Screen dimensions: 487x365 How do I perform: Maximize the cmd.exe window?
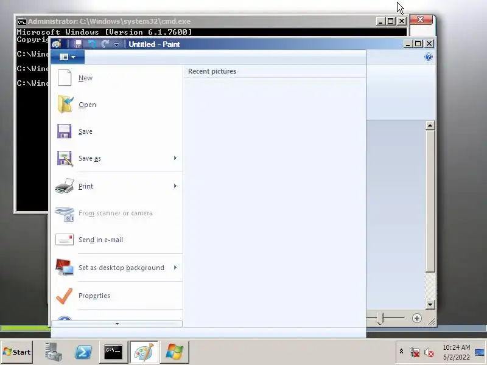coord(391,21)
